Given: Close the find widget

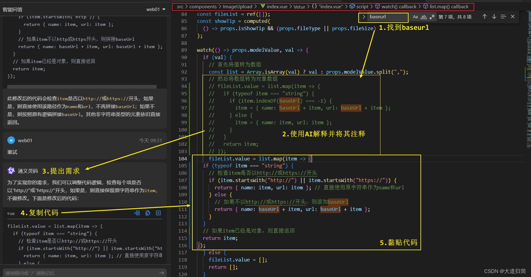Looking at the screenshot, I should 513,17.
